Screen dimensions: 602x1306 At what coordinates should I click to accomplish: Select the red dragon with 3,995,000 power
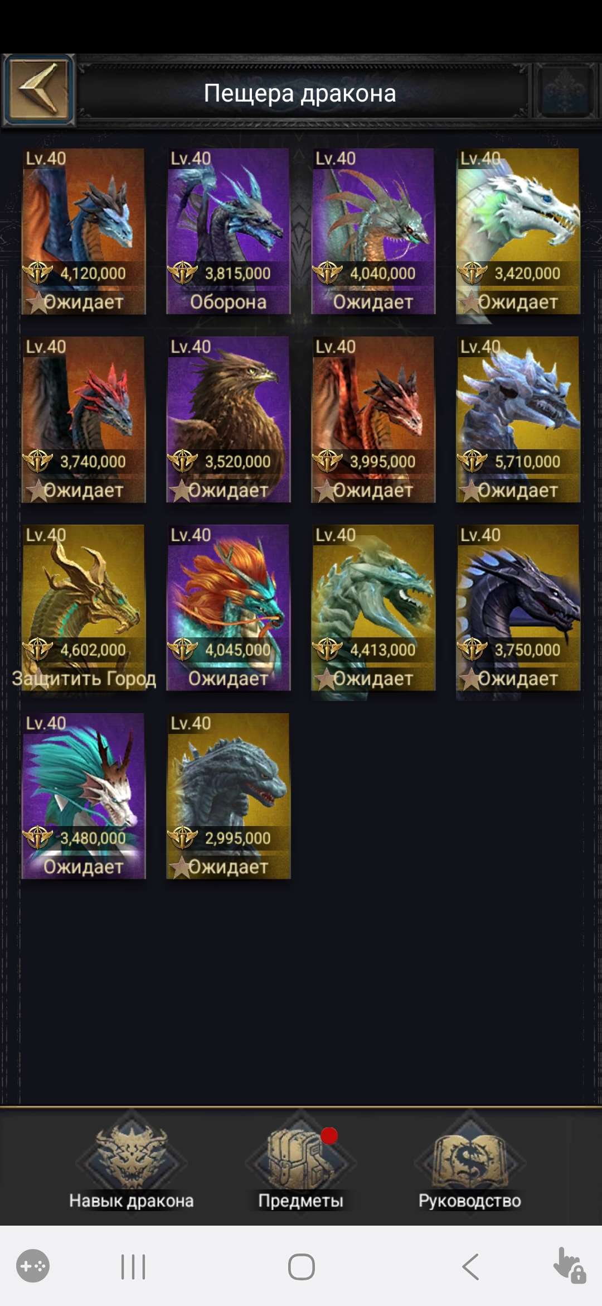(x=373, y=420)
